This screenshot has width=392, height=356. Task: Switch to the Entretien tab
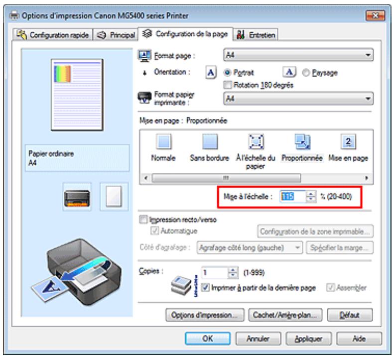256,35
